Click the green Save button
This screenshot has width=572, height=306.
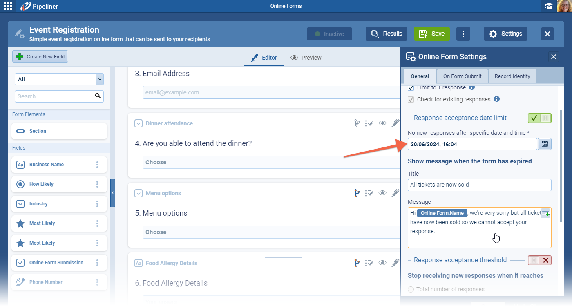pyautogui.click(x=432, y=34)
